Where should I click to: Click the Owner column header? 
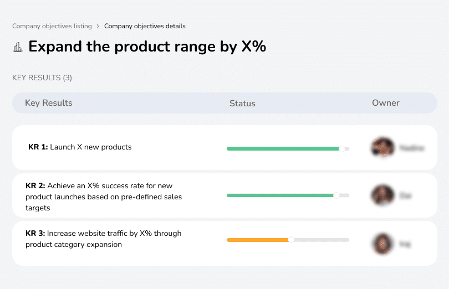coord(386,103)
